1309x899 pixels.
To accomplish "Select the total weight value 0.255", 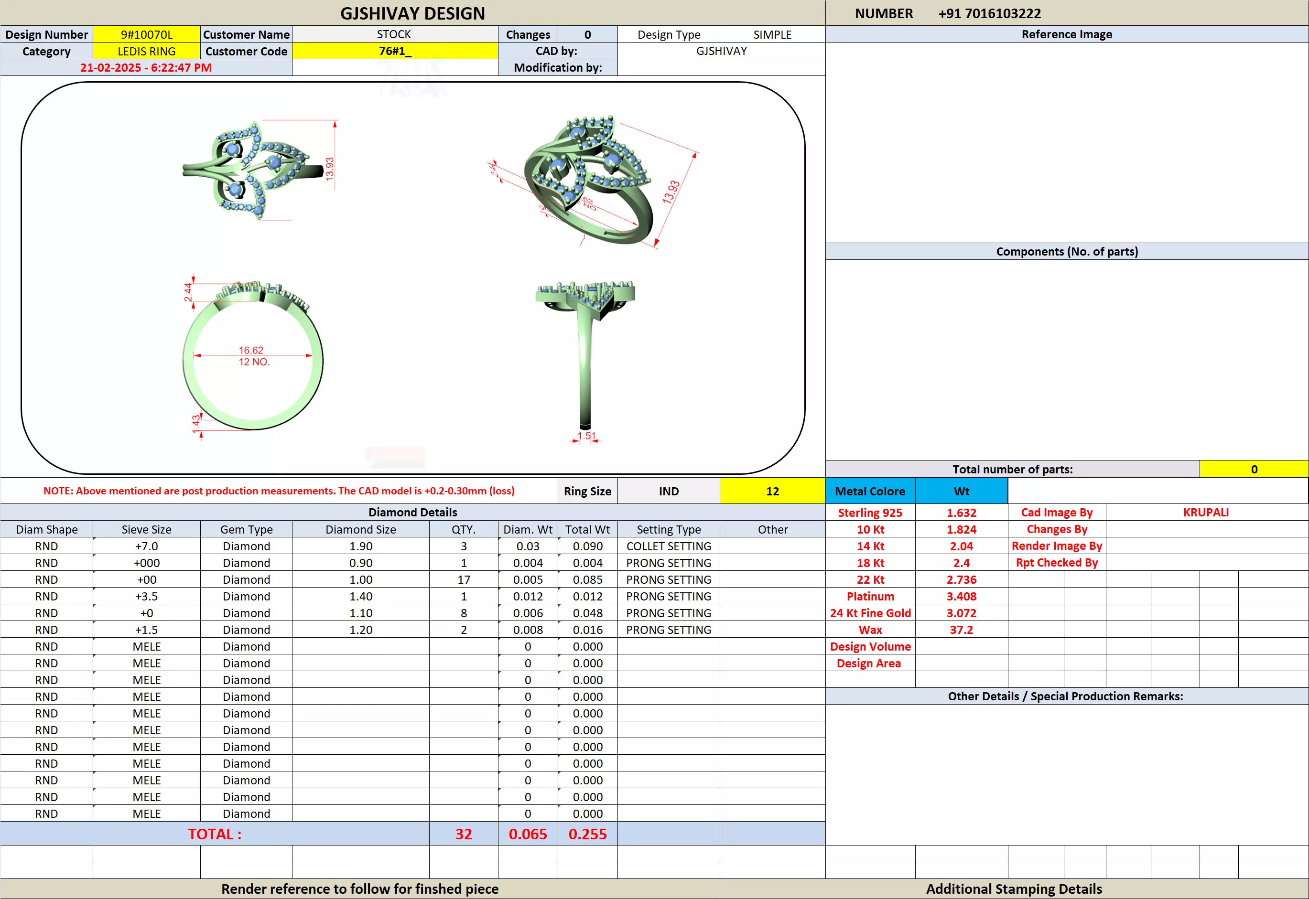I will pos(587,834).
